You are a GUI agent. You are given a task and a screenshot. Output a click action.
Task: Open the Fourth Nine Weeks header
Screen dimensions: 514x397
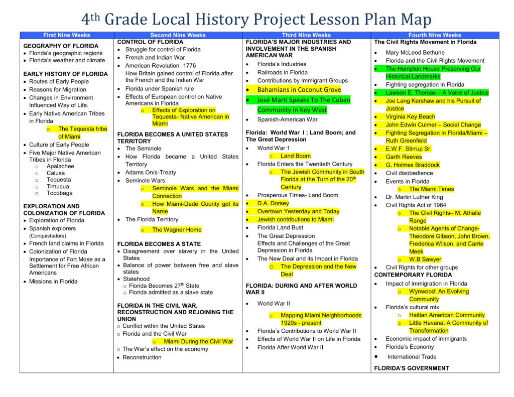pyautogui.click(x=435, y=35)
